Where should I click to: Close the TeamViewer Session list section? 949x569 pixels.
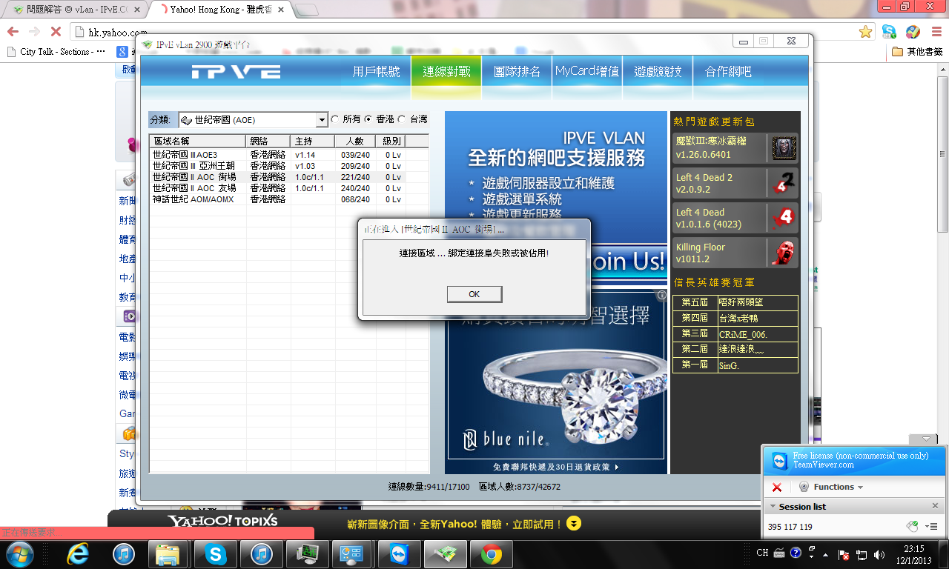coord(935,506)
